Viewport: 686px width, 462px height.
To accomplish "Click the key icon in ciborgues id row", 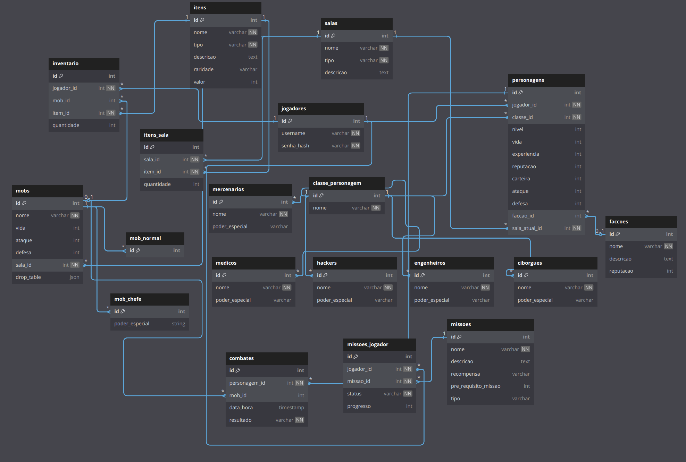I will click(x=526, y=275).
